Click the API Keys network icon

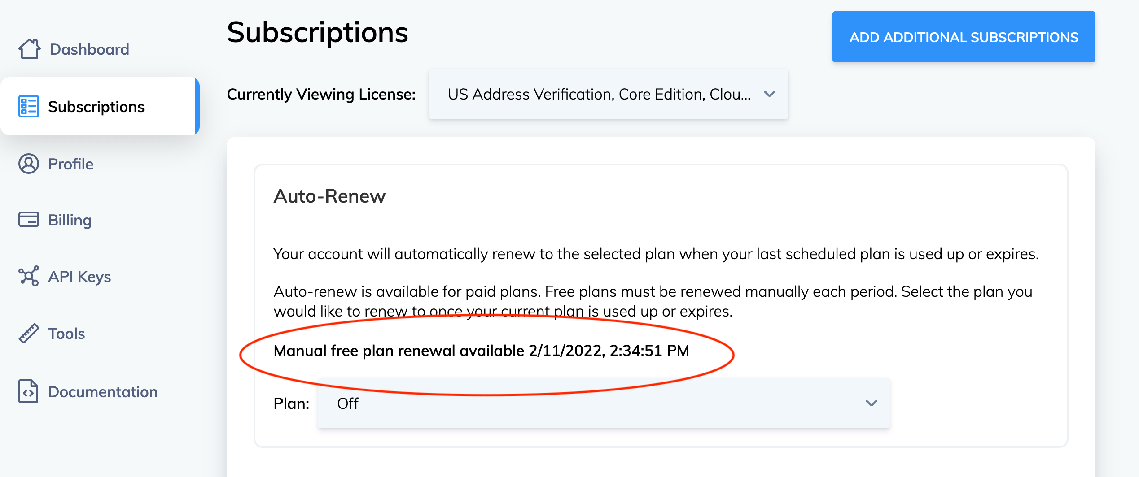29,276
